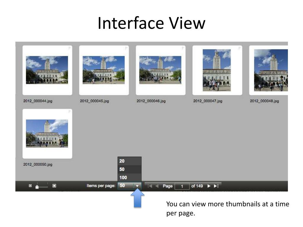
Task: Toggle the flag on 2012_000045.jpg card
Action: (x=126, y=48)
